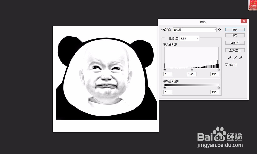Open the 预设 preset dropdown

(195, 30)
